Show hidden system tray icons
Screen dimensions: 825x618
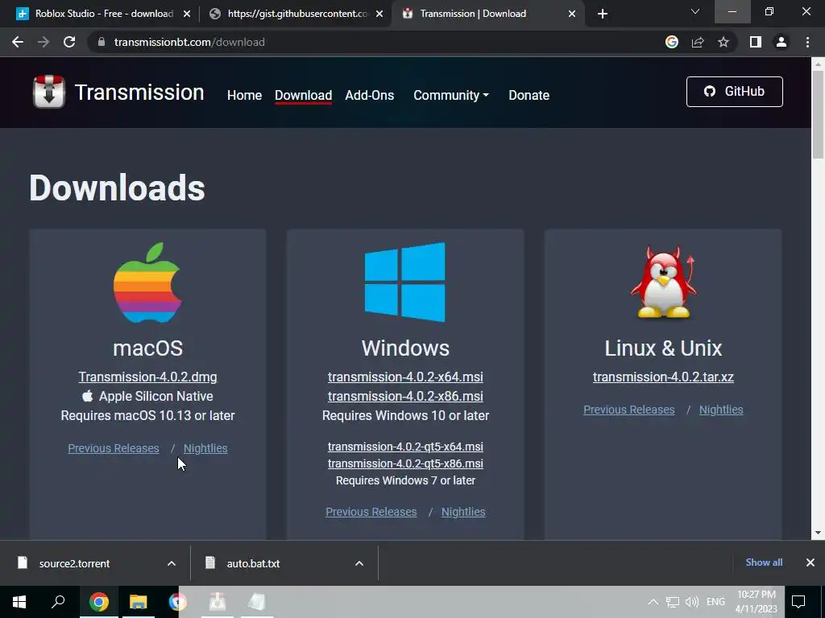click(653, 602)
